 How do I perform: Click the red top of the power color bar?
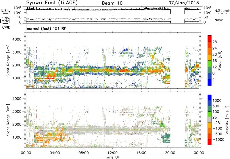click(210, 38)
